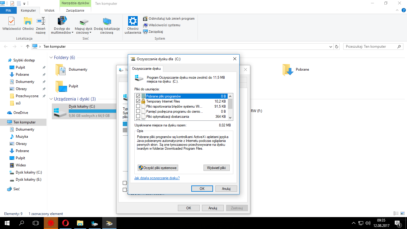Switch to the Widok ribbon tab
This screenshot has width=407, height=229.
tap(49, 10)
